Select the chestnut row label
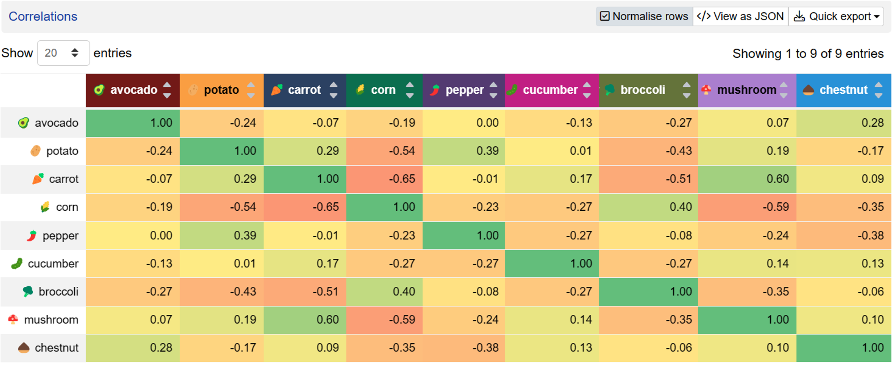The height and width of the screenshot is (367, 894). 57,348
